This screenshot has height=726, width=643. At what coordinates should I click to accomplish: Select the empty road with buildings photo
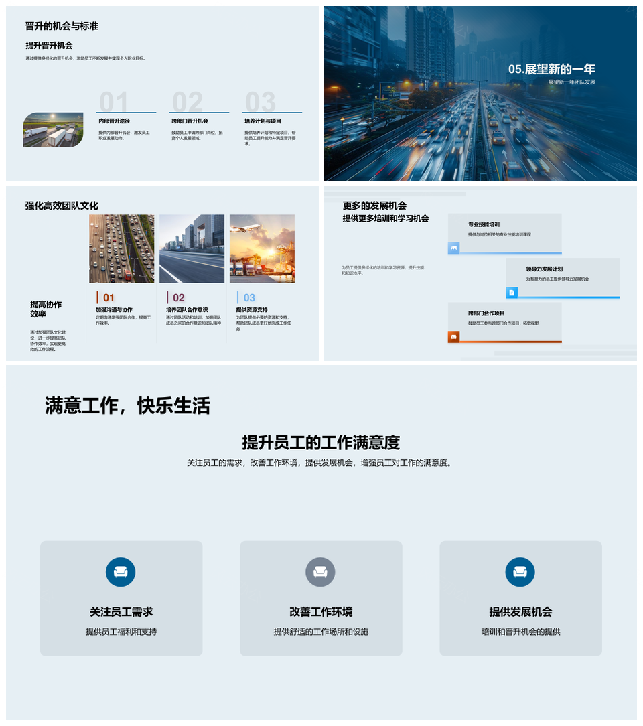192,248
